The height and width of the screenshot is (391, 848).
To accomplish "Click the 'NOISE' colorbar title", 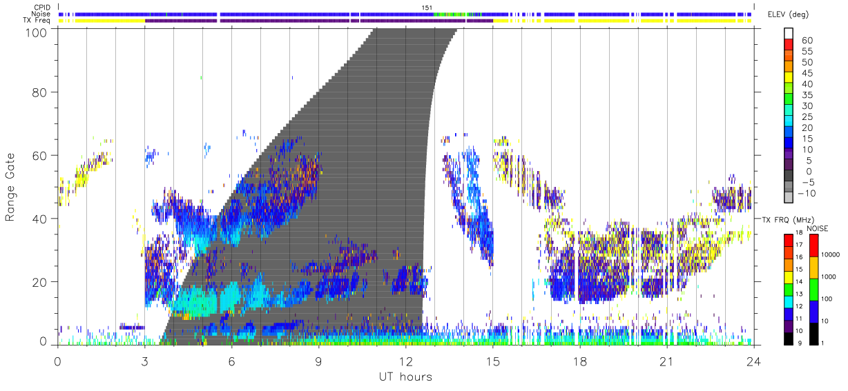I will pyautogui.click(x=818, y=228).
